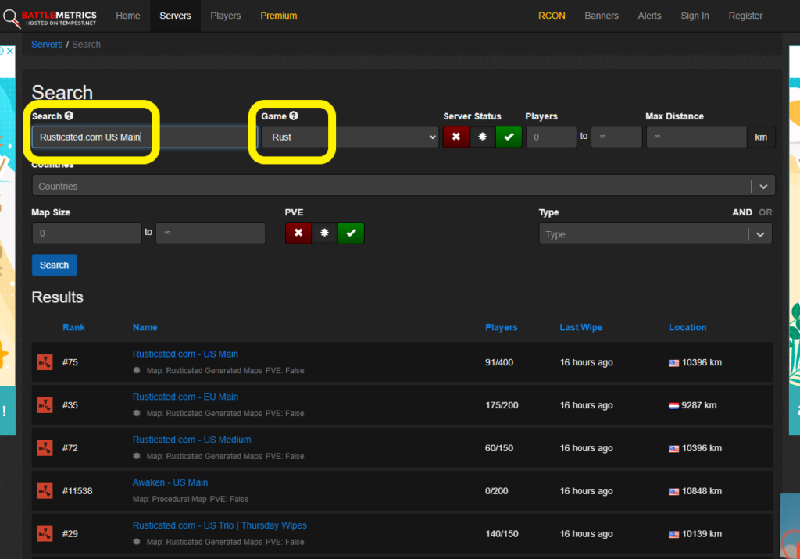Expand the Type dropdown

pyautogui.click(x=760, y=234)
